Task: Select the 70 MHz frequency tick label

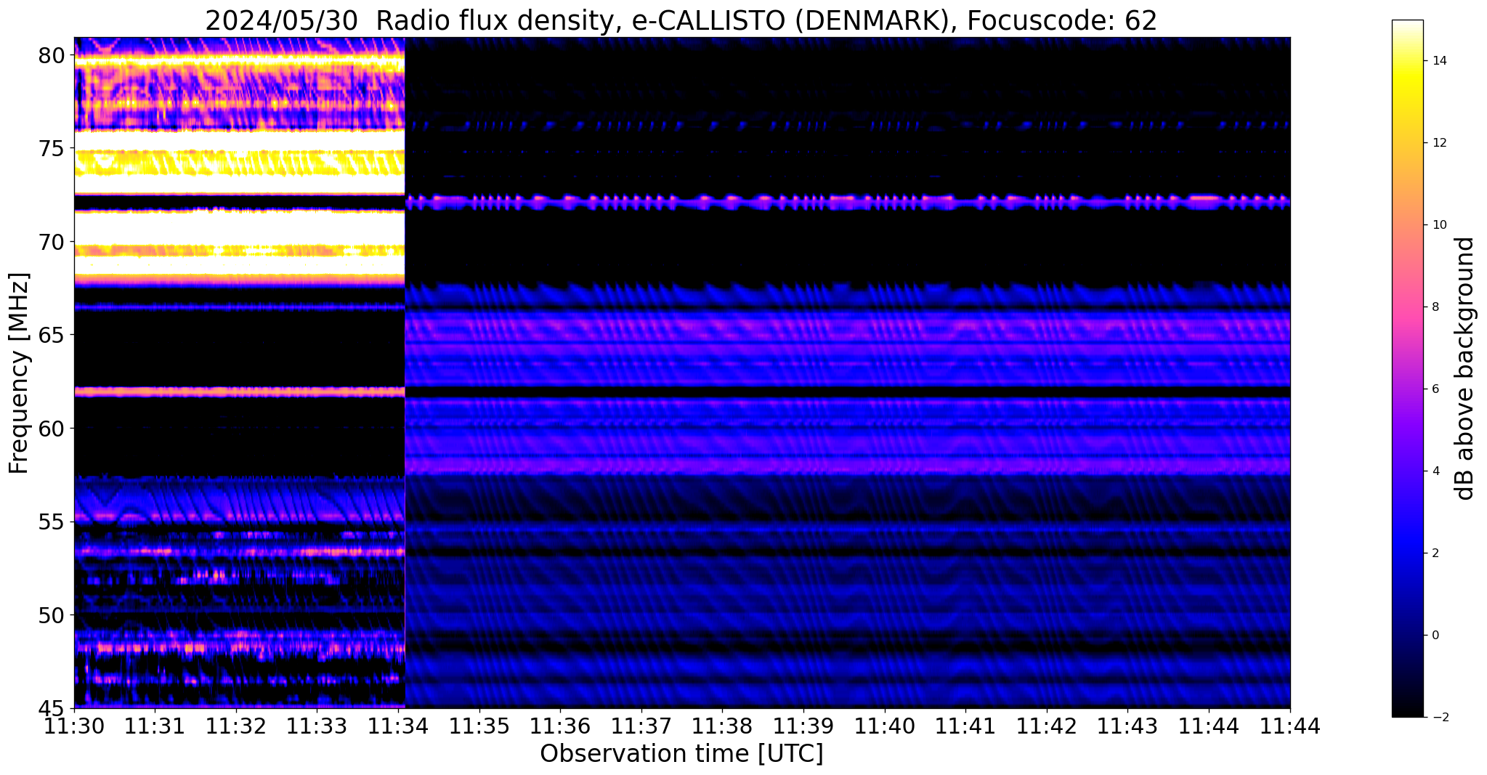Action: pos(52,242)
